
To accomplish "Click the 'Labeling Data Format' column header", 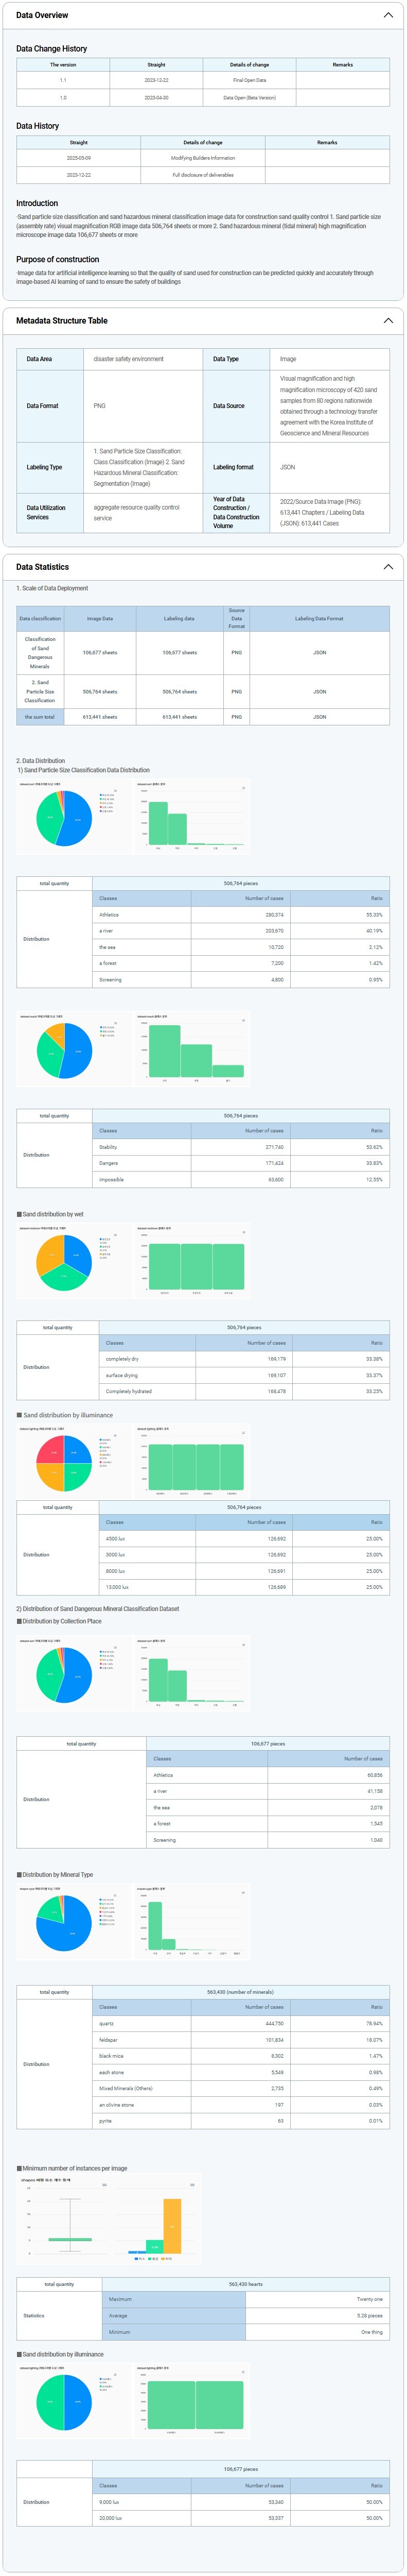I will [x=318, y=618].
